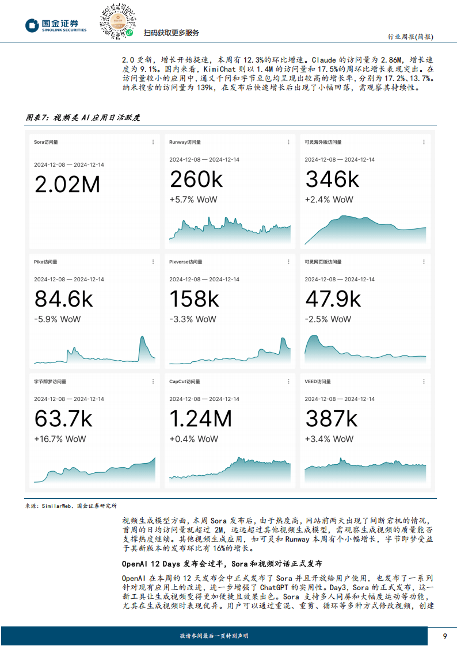Click the 图表7 figure caption
457x646 pixels.
[83, 118]
